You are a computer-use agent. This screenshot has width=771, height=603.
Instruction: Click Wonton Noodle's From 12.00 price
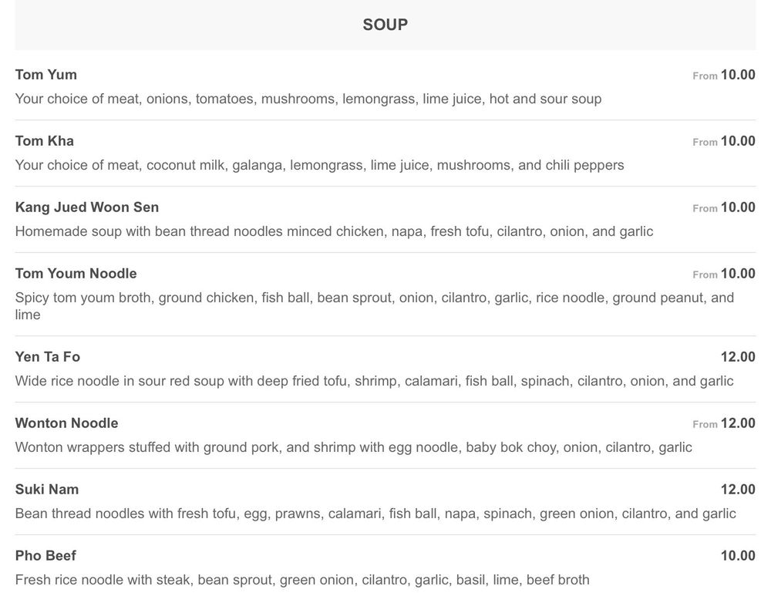click(724, 424)
